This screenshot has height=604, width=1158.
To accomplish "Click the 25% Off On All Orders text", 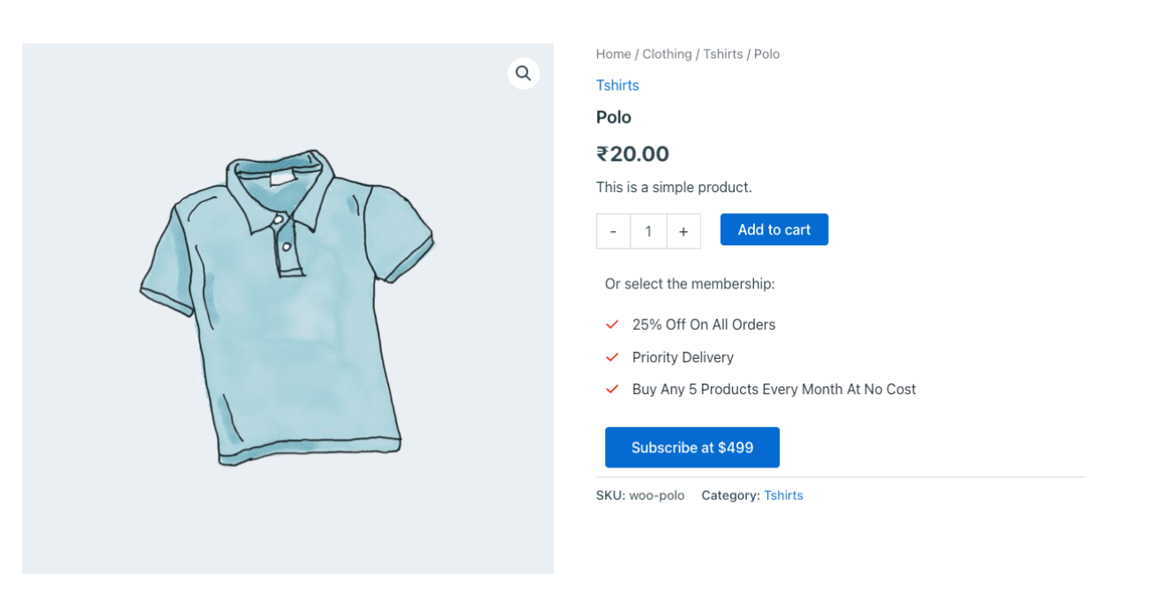I will point(704,324).
